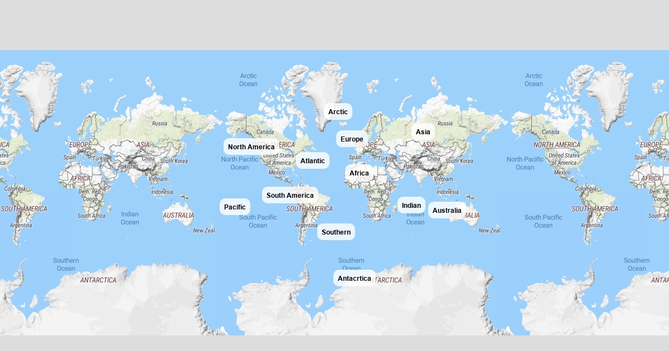669x351 pixels.
Task: Select the South America label button
Action: click(290, 195)
